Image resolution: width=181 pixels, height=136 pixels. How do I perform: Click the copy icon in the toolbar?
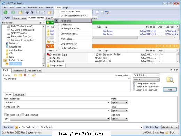[38, 12]
